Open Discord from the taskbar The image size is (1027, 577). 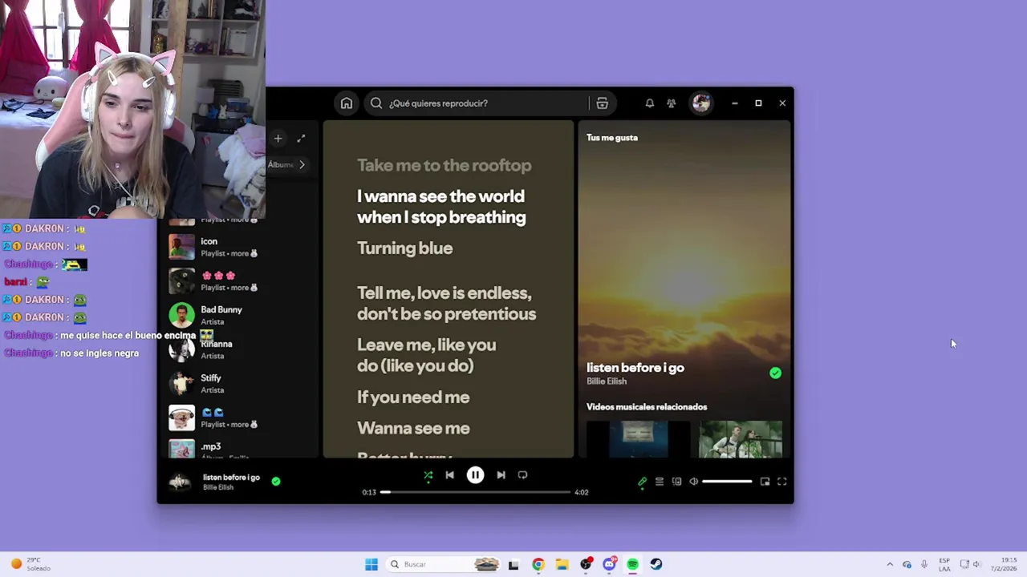(609, 564)
